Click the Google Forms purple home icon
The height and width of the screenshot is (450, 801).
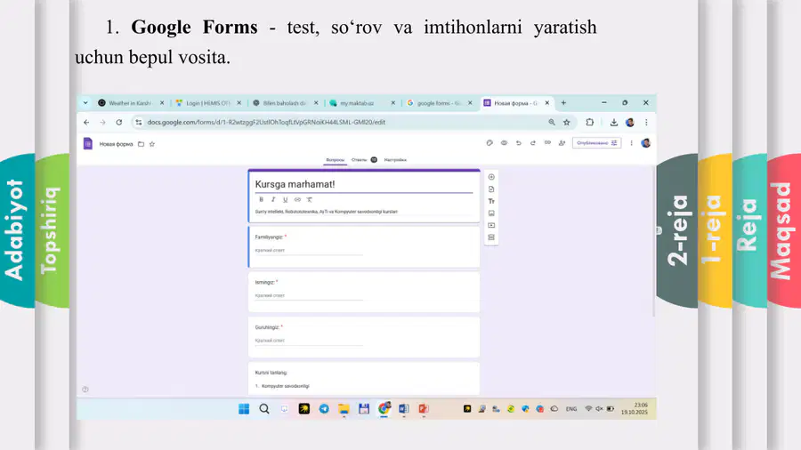(88, 144)
